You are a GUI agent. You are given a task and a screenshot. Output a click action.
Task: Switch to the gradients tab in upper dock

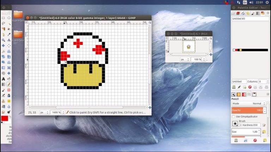point(258,13)
